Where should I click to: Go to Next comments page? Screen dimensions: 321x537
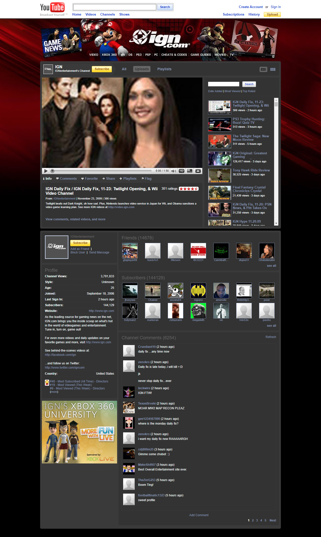[273, 520]
